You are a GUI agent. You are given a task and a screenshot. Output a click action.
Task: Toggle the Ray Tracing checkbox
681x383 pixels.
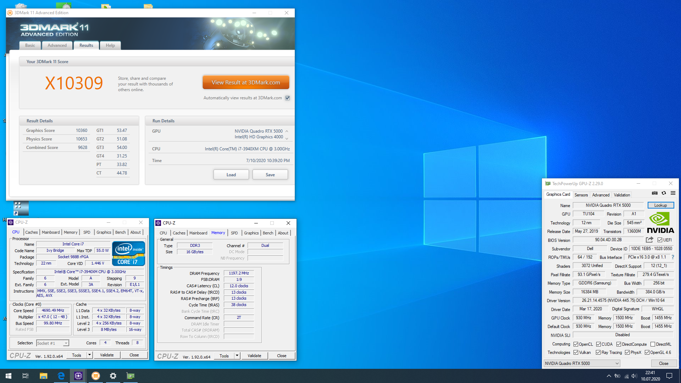[598, 353]
